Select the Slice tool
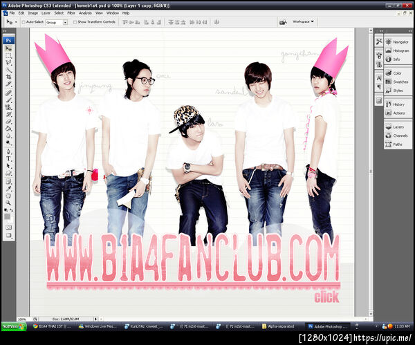415x345 pixels. [x=9, y=84]
